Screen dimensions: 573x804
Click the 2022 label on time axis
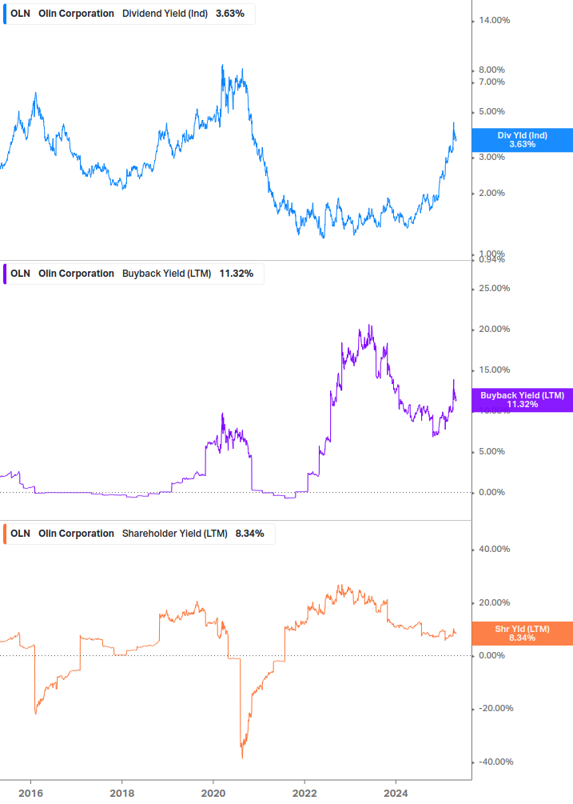pos(304,794)
